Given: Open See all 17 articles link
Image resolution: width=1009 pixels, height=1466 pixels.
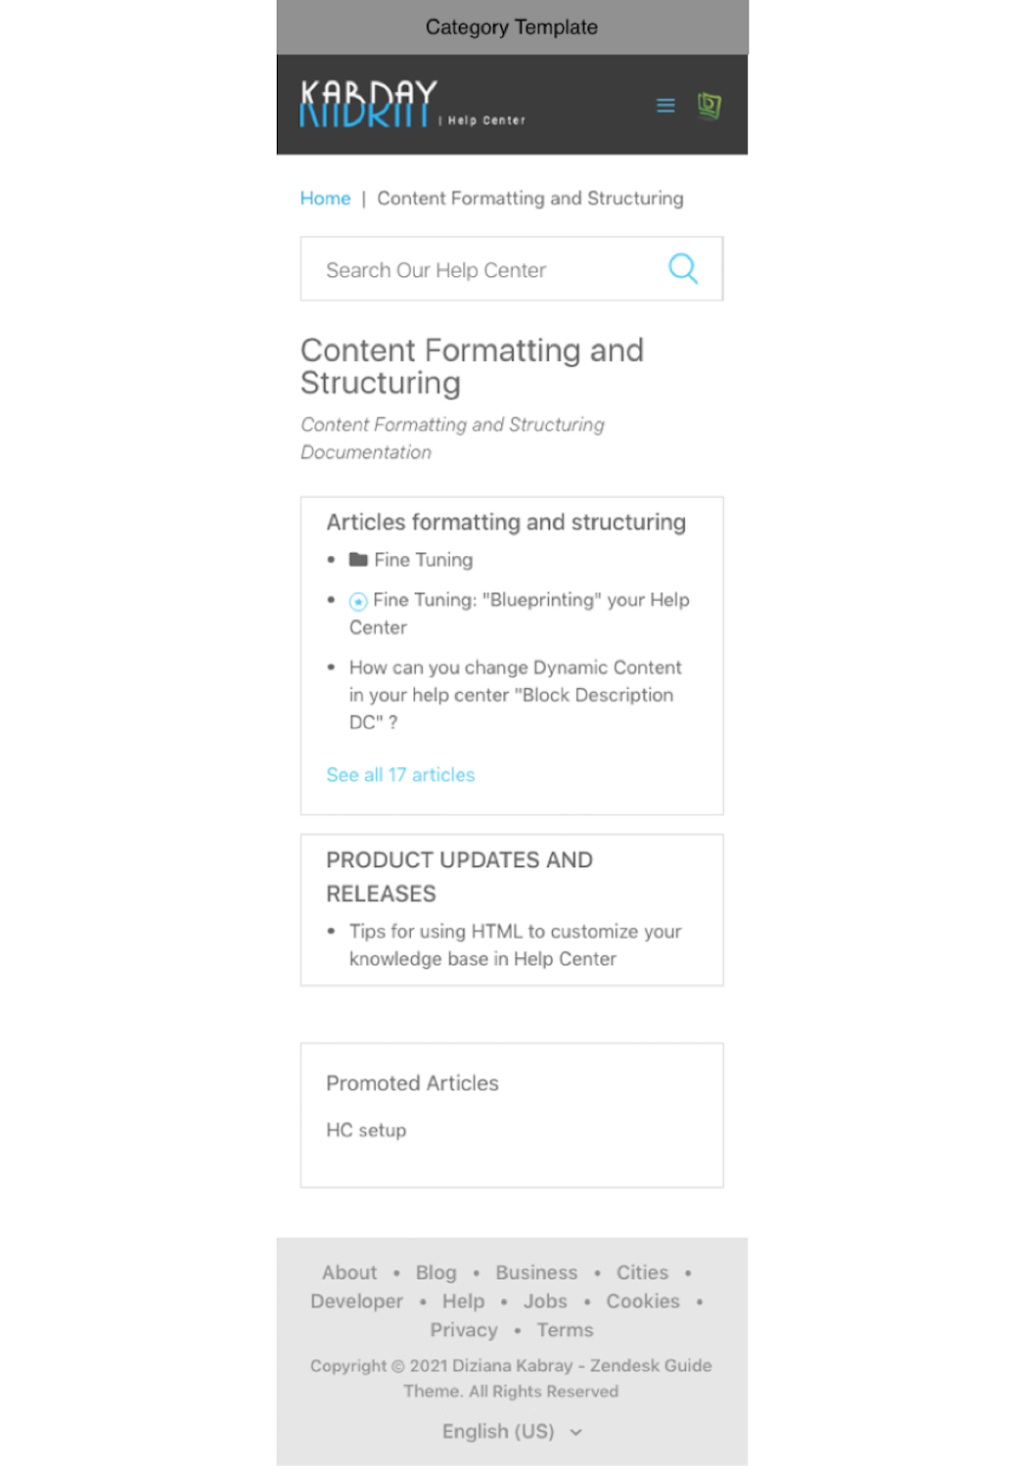Looking at the screenshot, I should pos(400,775).
